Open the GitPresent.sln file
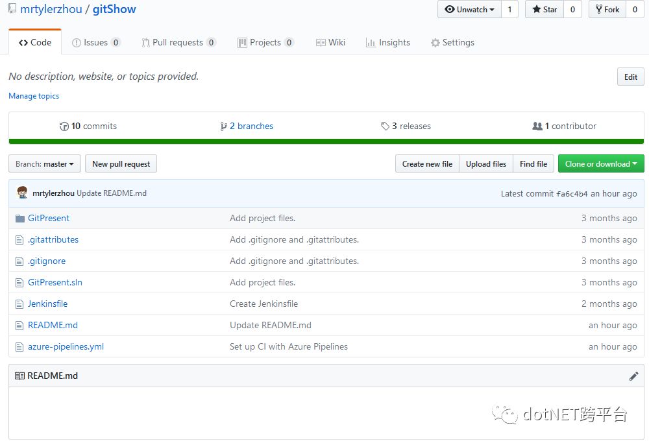The height and width of the screenshot is (443, 649). (x=55, y=283)
